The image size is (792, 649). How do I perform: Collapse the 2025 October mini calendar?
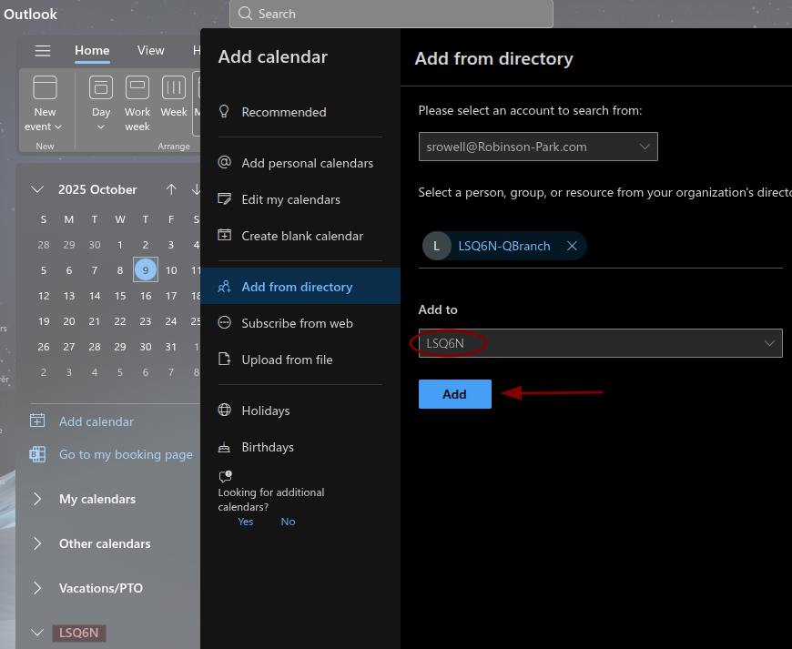(x=37, y=190)
